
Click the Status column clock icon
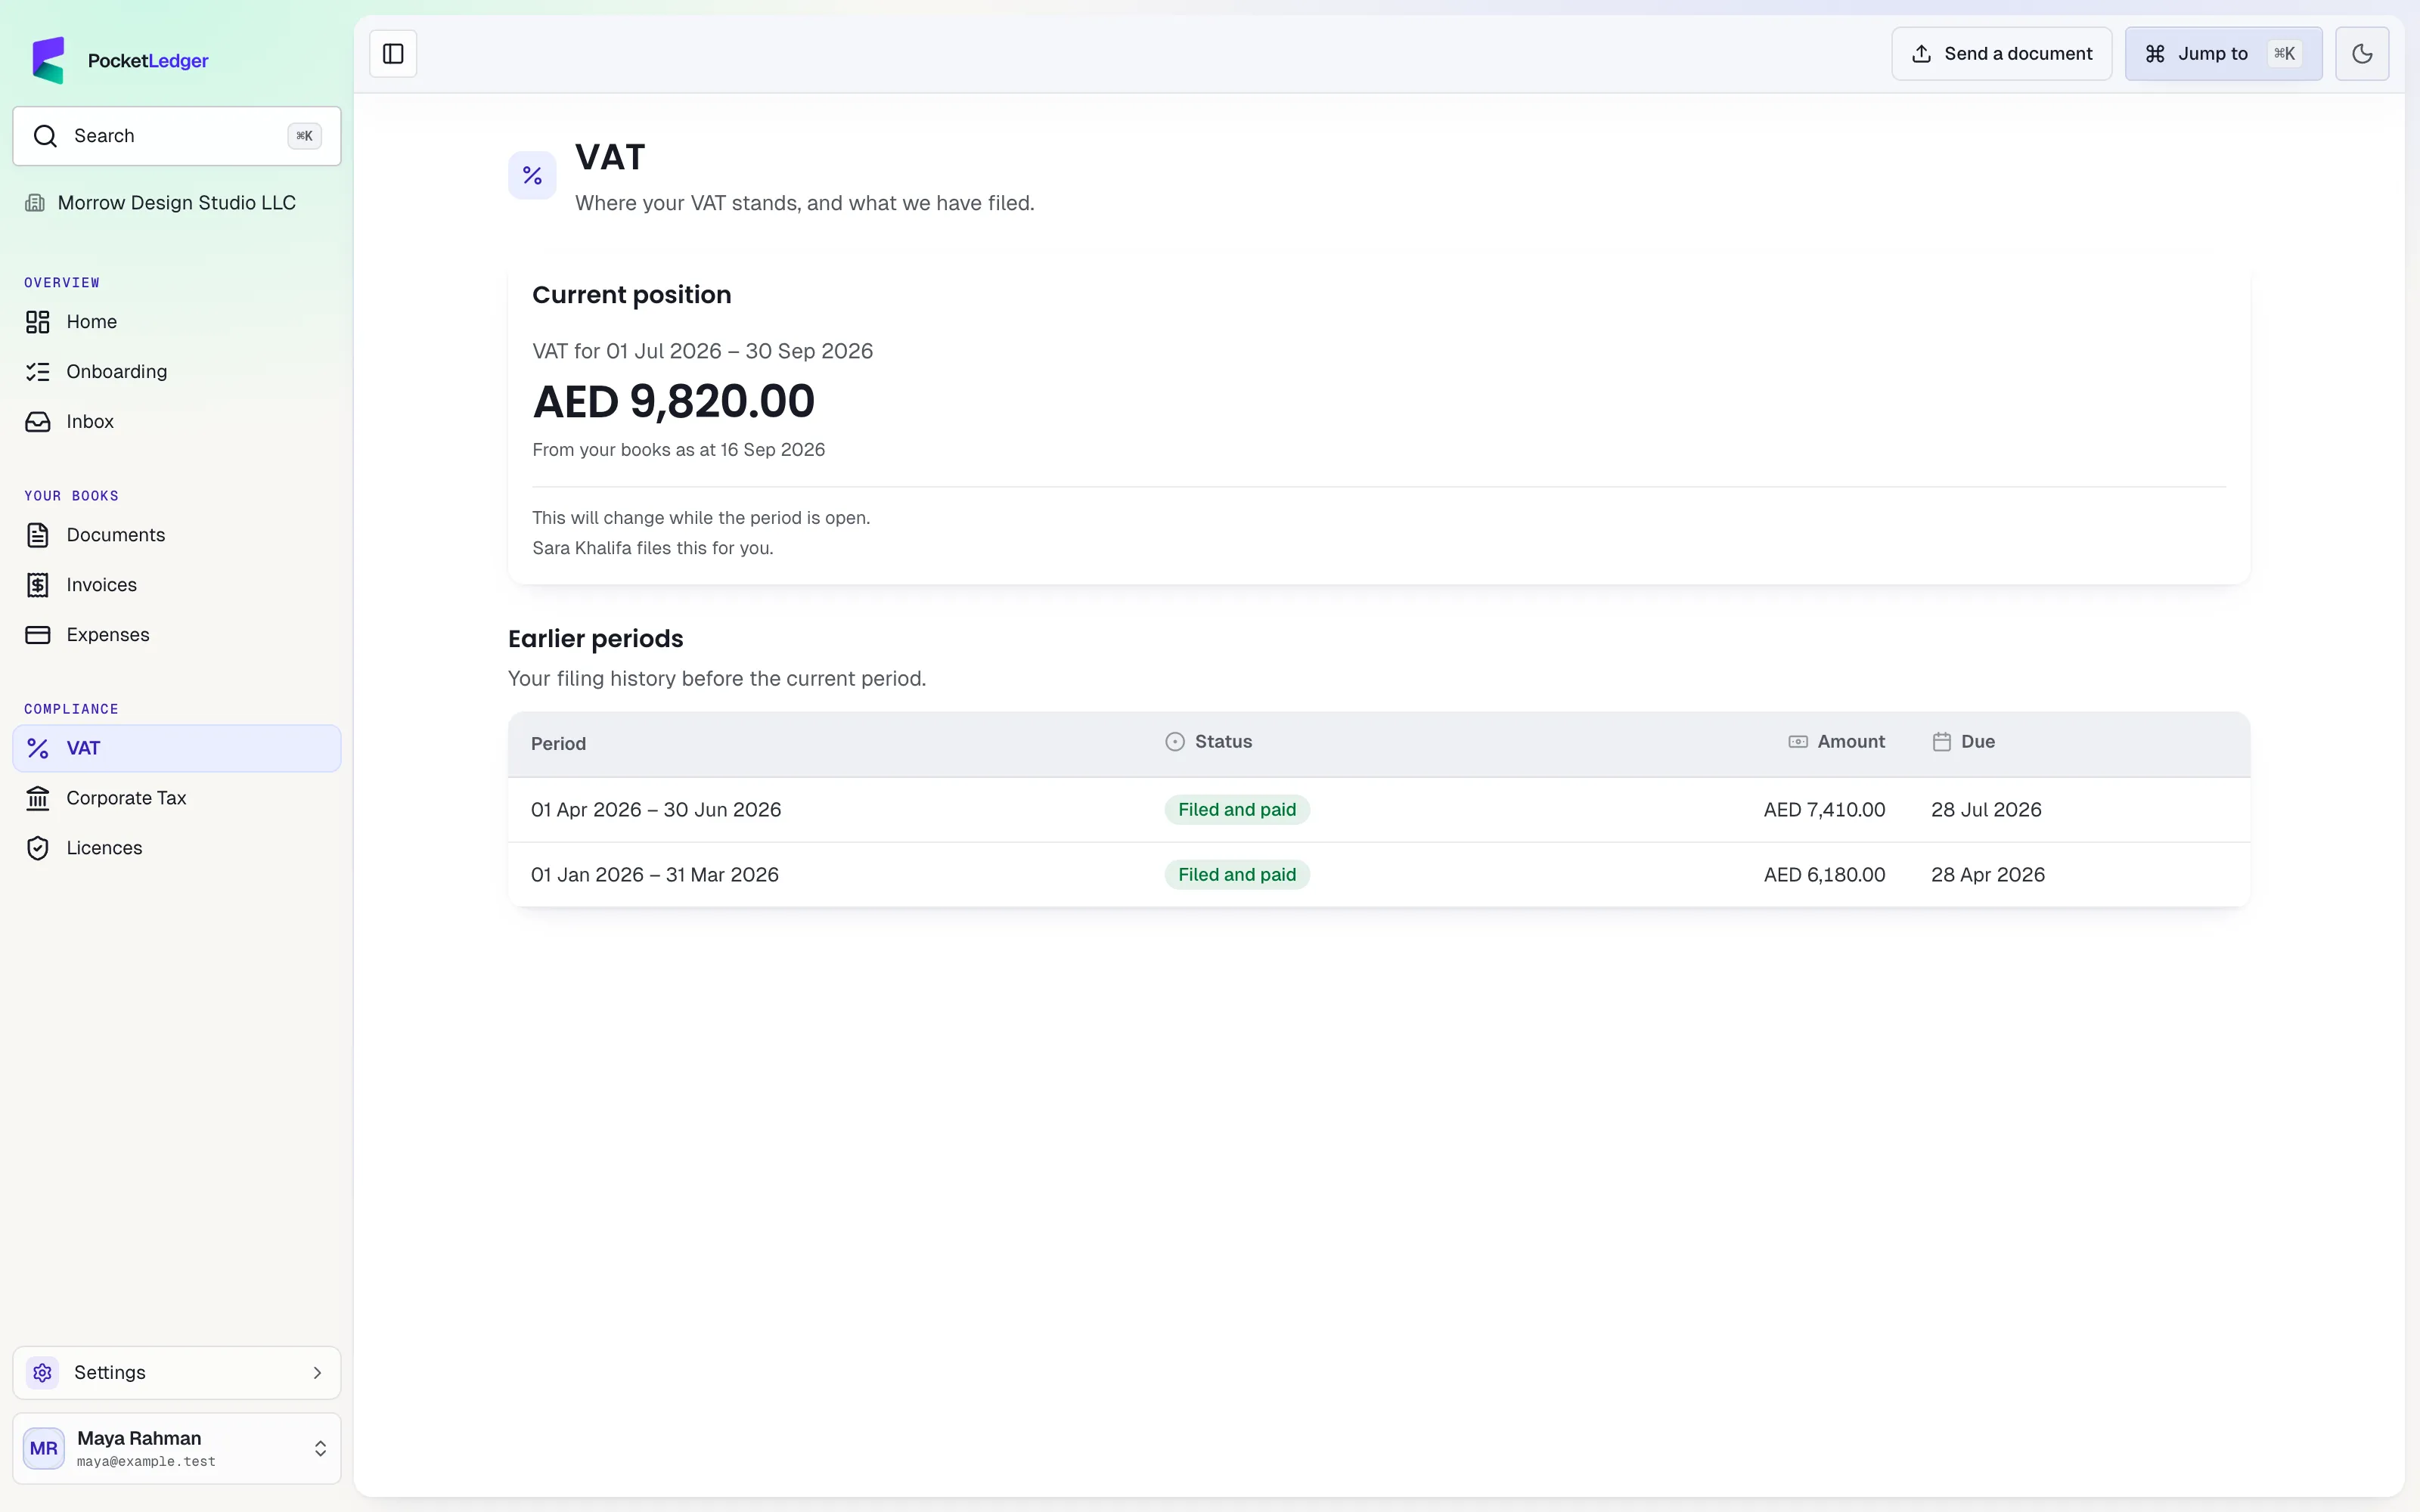(1175, 742)
